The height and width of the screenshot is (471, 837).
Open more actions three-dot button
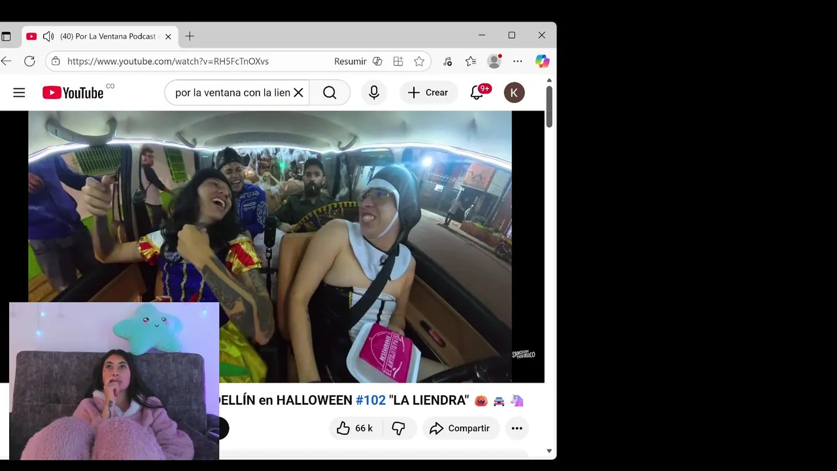517,428
